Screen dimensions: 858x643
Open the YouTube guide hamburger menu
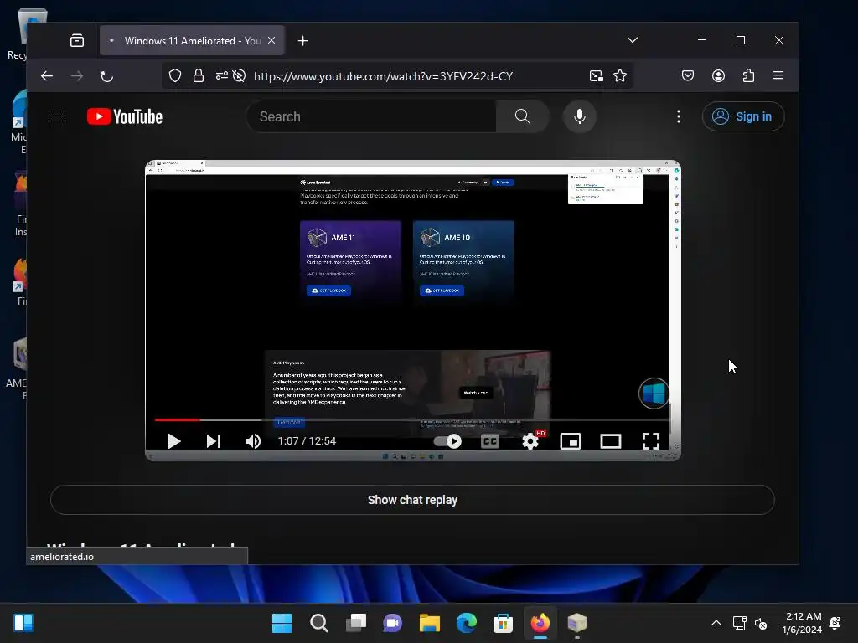[x=57, y=116]
